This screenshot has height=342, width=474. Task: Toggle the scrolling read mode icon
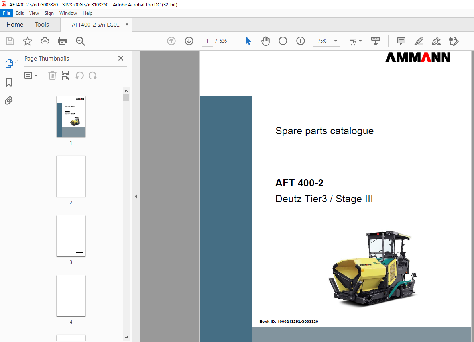point(376,41)
